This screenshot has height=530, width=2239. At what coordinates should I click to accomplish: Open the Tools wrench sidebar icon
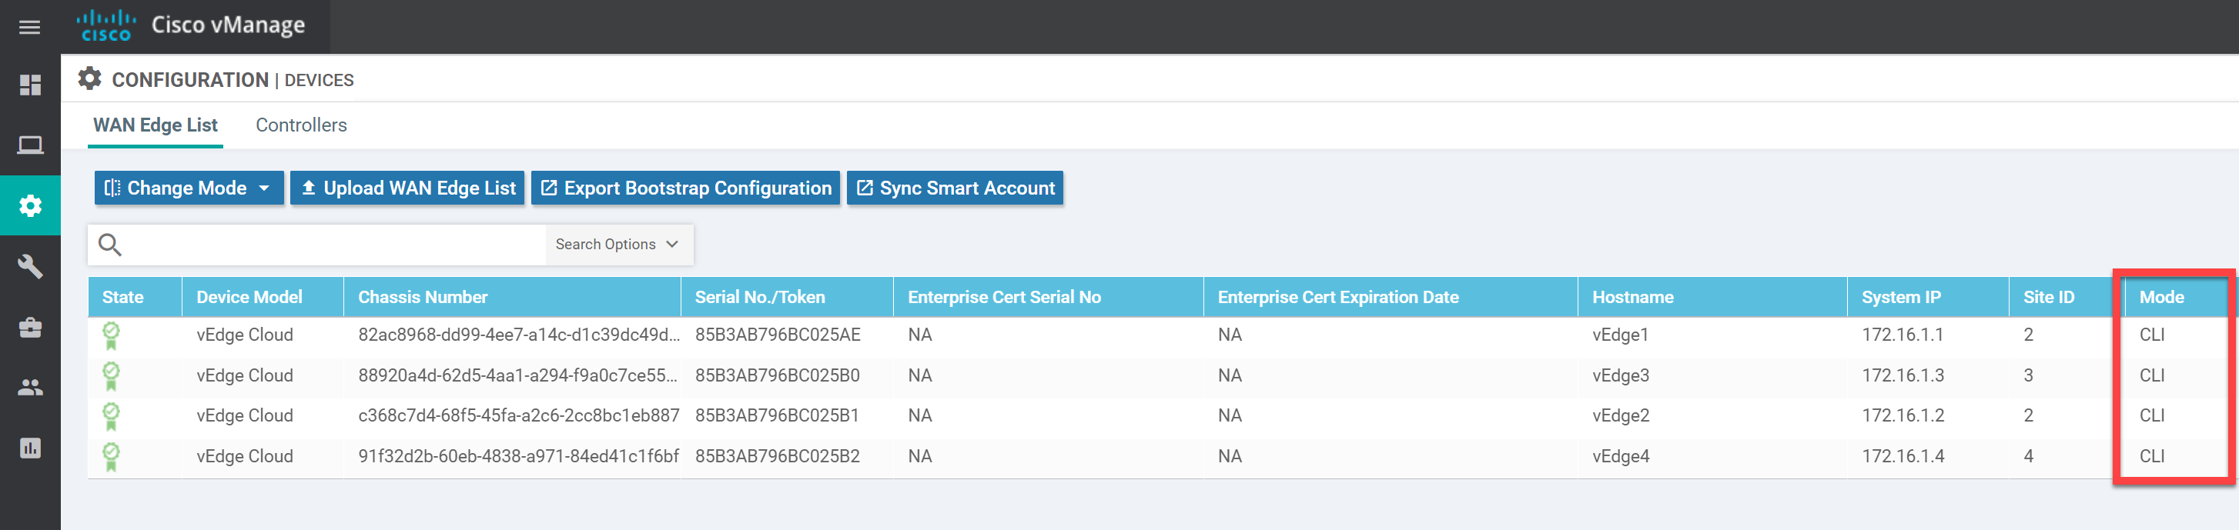[31, 266]
